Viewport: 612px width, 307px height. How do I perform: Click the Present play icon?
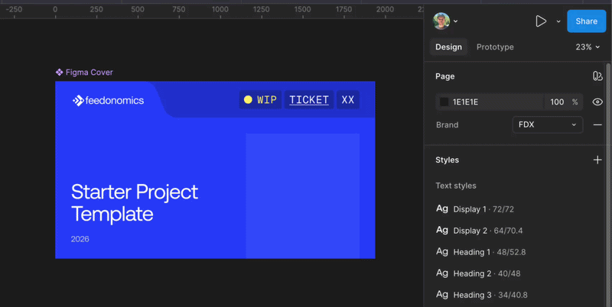(x=541, y=21)
